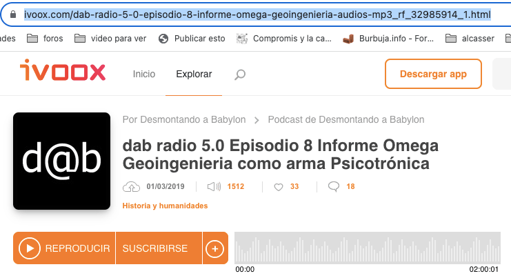Click the speaker plays count icon
This screenshot has width=511, height=278.
[x=214, y=186]
